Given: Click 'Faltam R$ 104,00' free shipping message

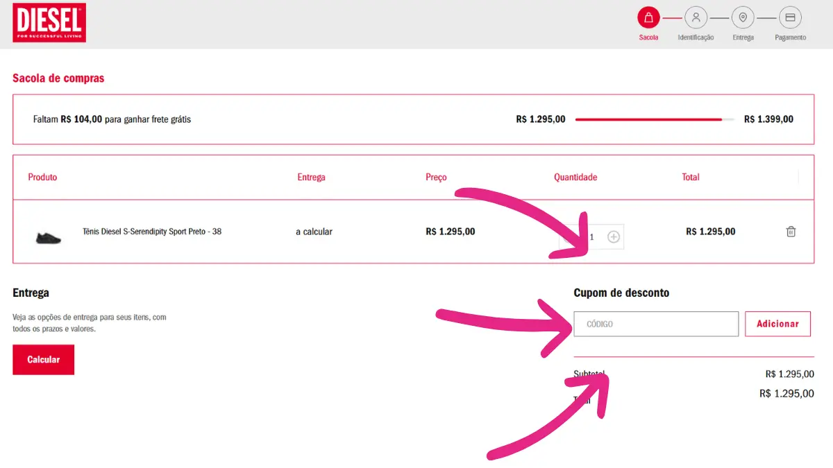Looking at the screenshot, I should (112, 119).
